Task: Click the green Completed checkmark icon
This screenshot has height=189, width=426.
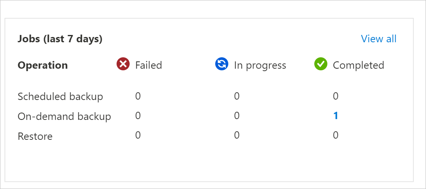Action: (321, 64)
